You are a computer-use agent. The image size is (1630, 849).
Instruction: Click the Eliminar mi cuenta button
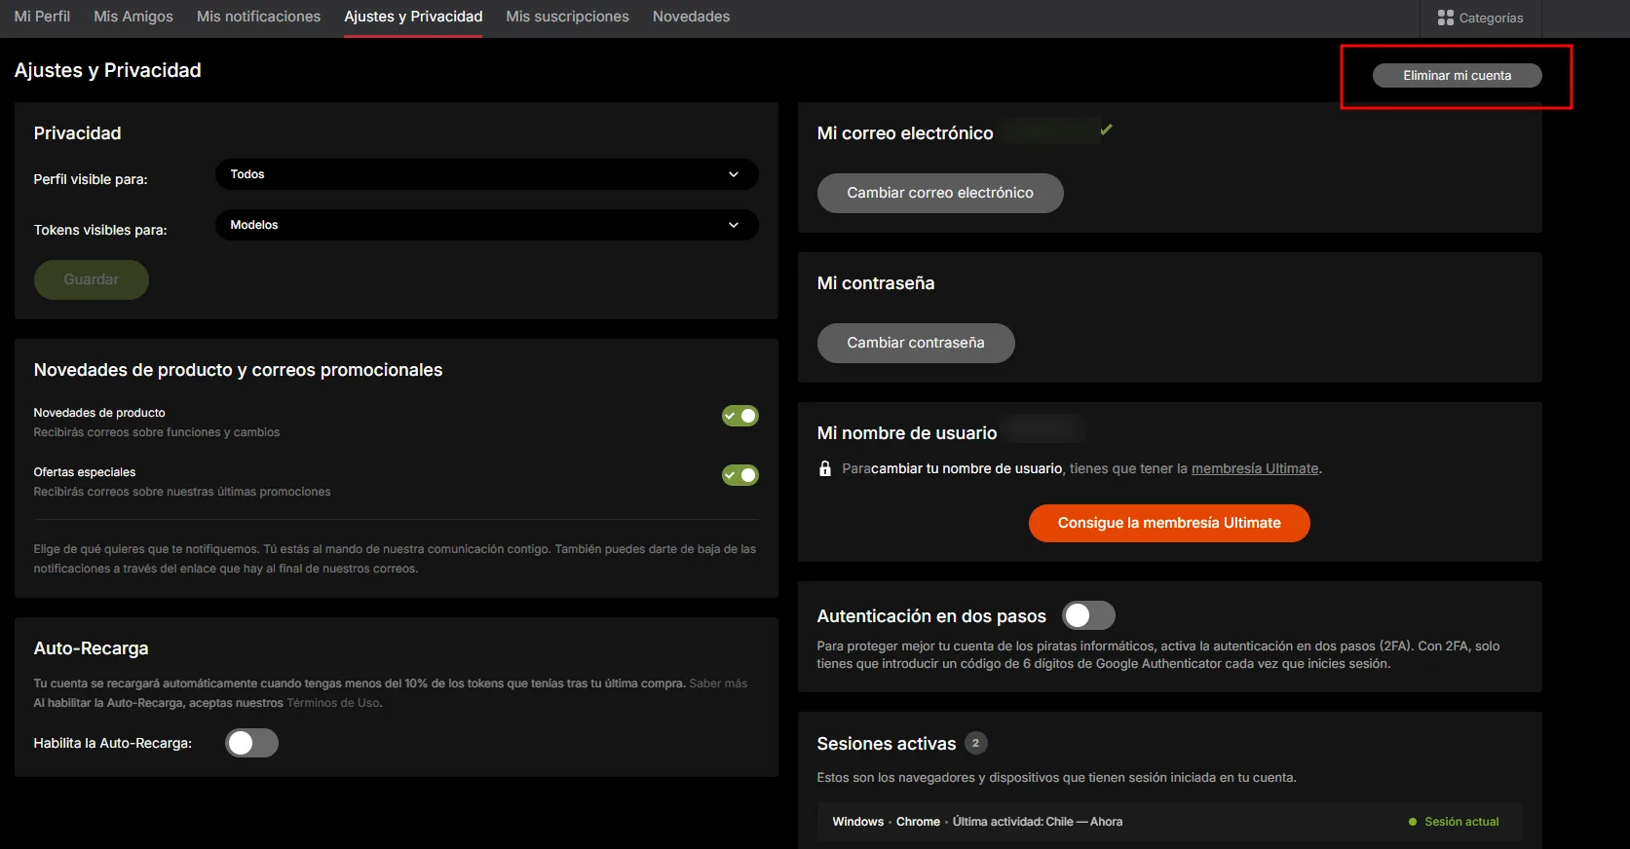click(1457, 75)
